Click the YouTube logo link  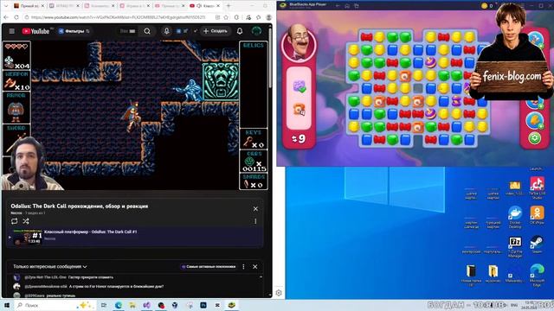coord(35,31)
